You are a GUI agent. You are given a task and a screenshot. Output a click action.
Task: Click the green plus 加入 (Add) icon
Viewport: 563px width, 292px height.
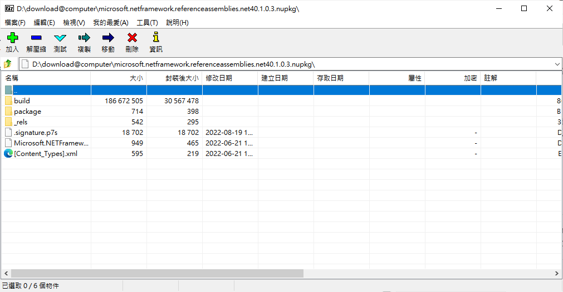[12, 38]
